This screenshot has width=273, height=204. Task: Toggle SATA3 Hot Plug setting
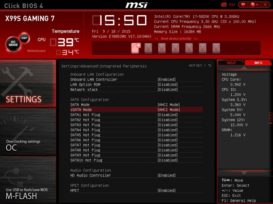(x=137, y=125)
